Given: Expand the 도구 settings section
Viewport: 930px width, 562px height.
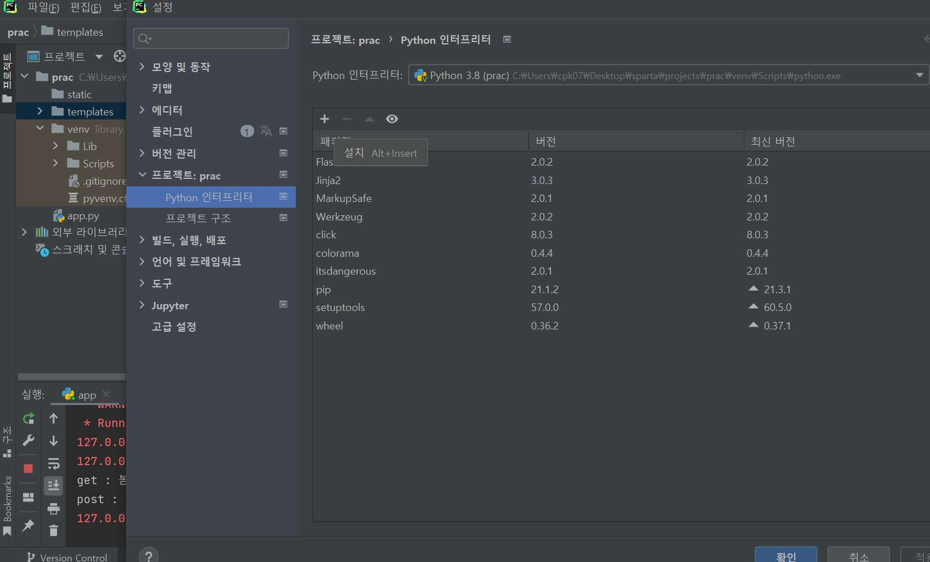Looking at the screenshot, I should (142, 283).
